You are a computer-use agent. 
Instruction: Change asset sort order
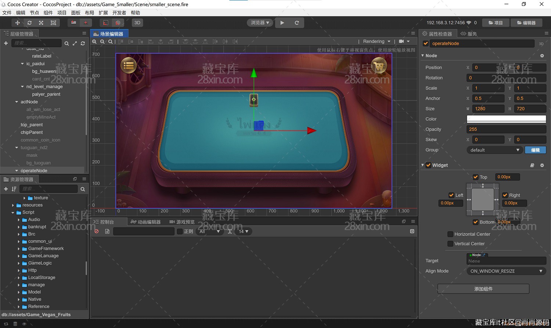[x=14, y=189]
